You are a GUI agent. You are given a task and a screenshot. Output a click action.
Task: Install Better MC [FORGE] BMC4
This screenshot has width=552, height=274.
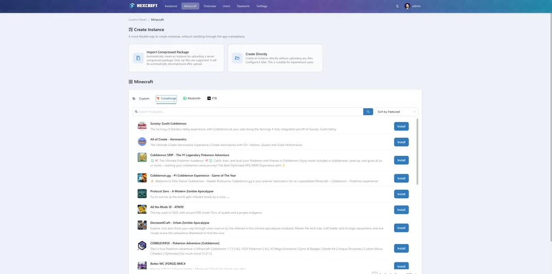401,266
